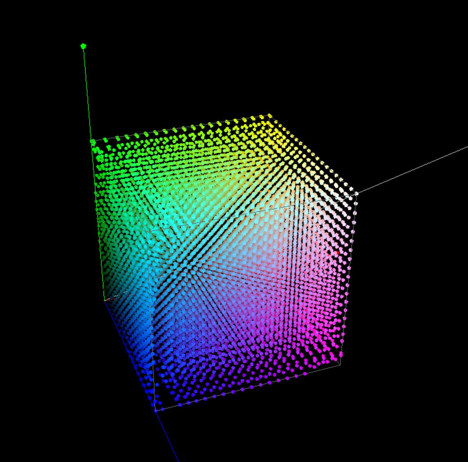Click the green marker atop the green axis
The height and width of the screenshot is (462, 468).
(x=83, y=46)
